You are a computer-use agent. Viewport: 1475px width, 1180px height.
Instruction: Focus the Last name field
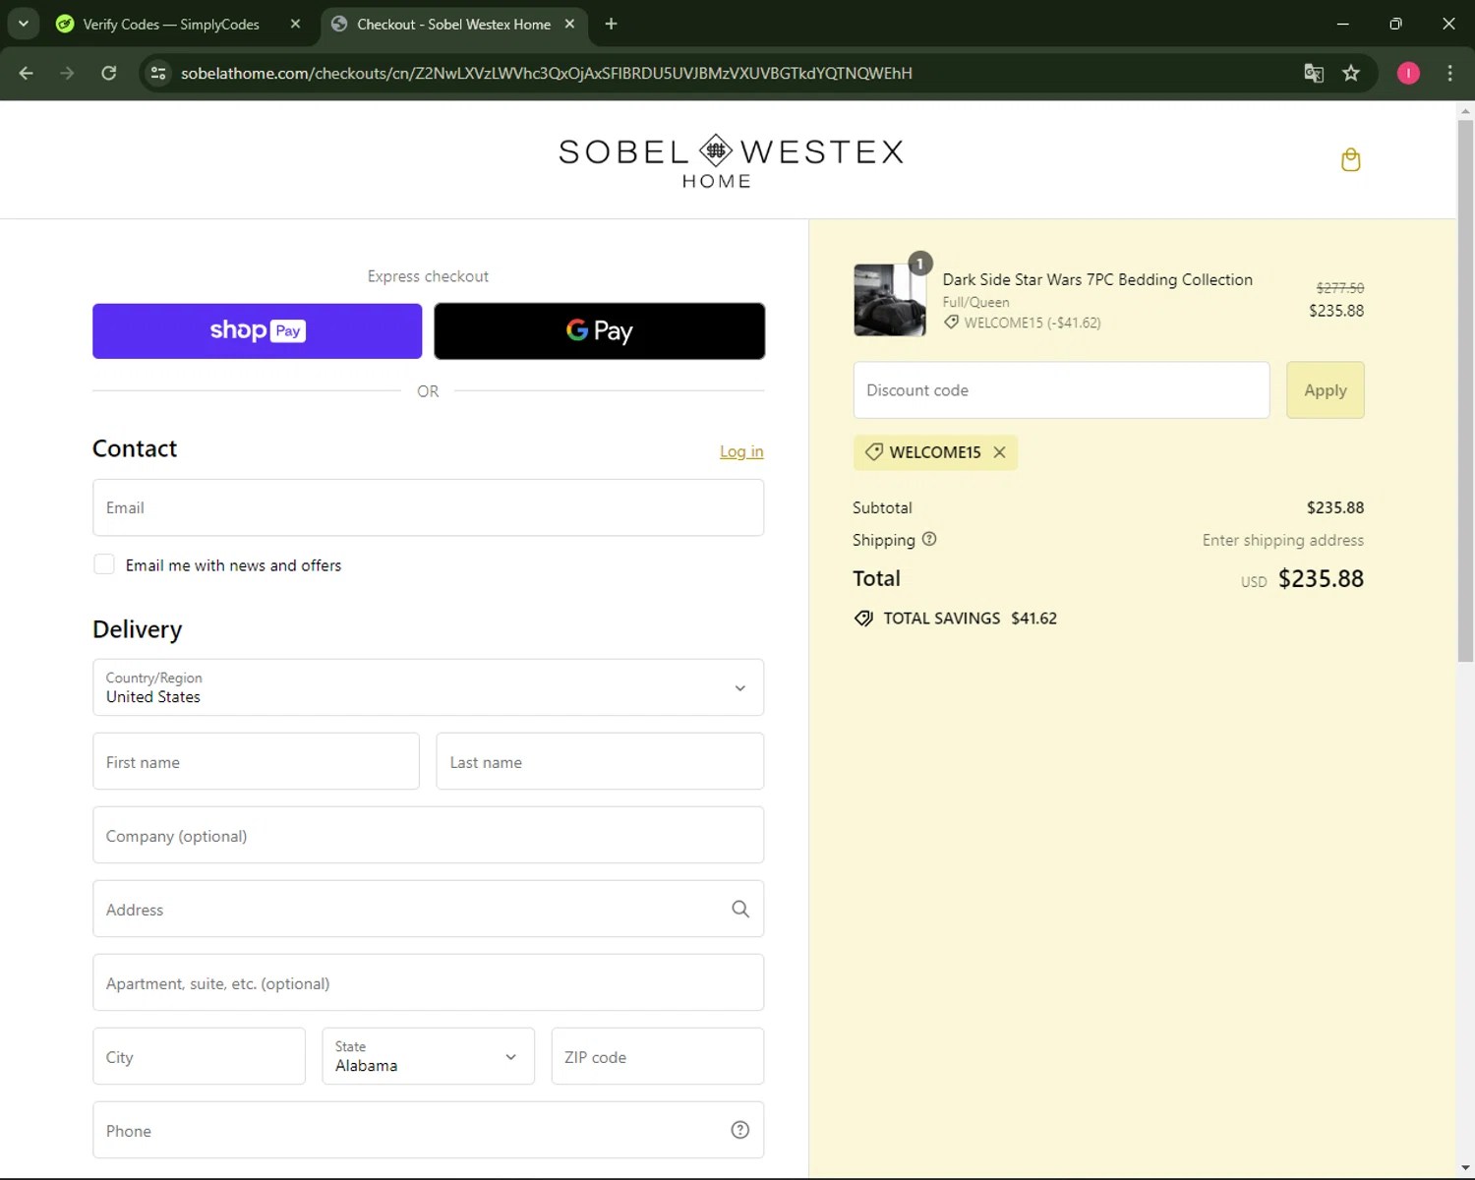coord(600,761)
